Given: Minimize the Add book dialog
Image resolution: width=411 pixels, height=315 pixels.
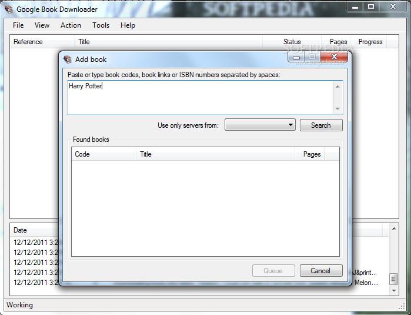Looking at the screenshot, I should click(x=296, y=57).
